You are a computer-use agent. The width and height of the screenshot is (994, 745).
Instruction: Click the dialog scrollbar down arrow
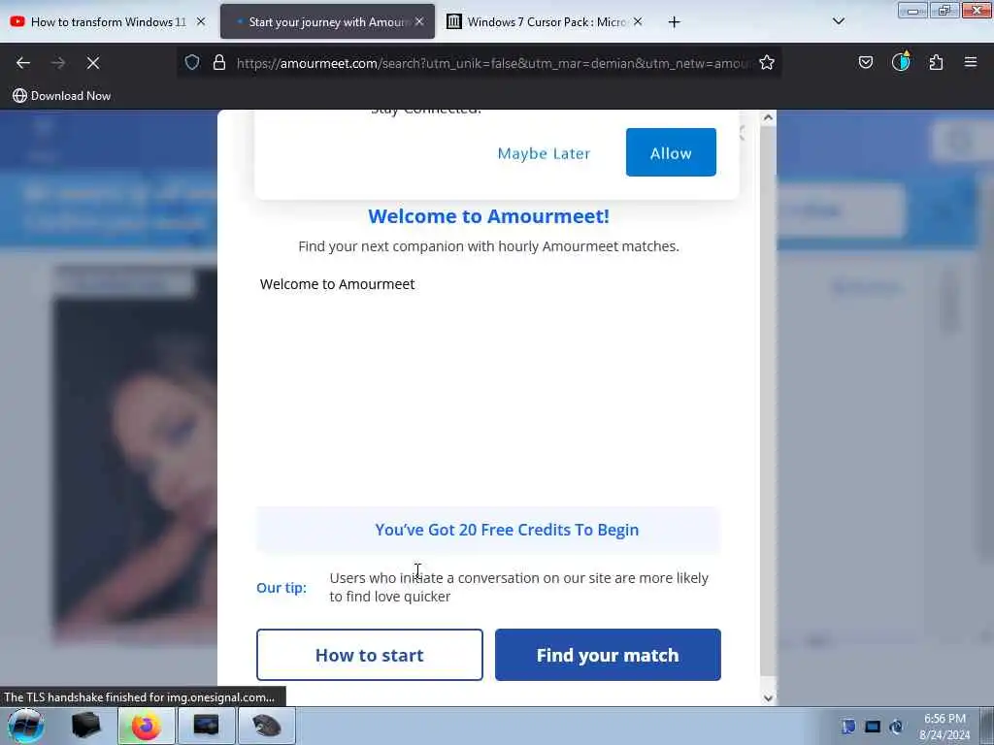[x=769, y=698]
